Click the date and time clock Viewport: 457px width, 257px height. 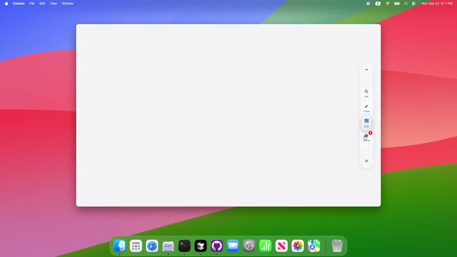[437, 4]
